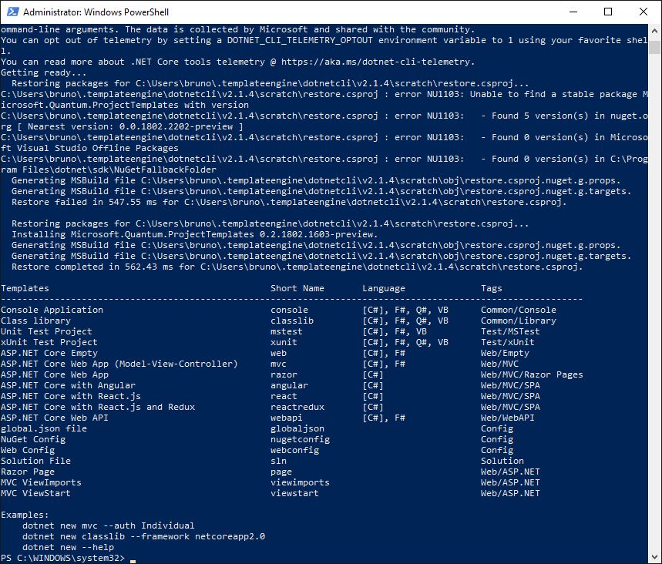Click the Web/WebAPI tag text
The width and height of the screenshot is (662, 564).
pos(510,418)
